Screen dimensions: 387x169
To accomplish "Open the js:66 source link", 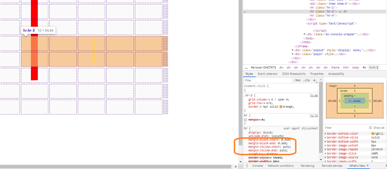I will [x=314, y=96].
